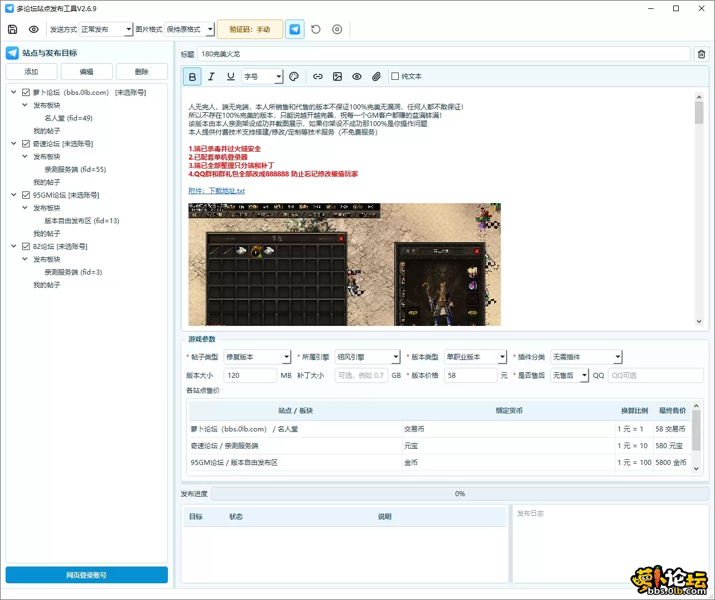Click the insert link chain icon

coord(318,77)
